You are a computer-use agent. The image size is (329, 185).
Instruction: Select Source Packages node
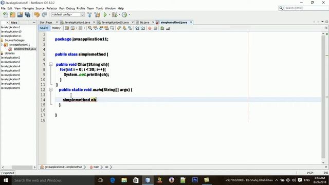coord(14,40)
